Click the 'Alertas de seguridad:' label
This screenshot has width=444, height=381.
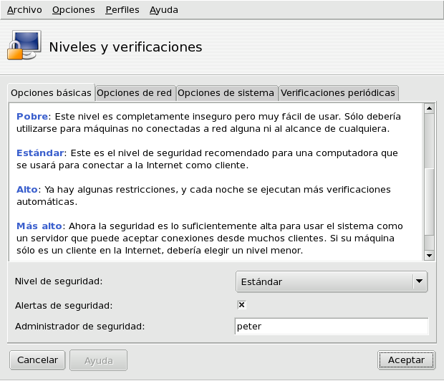64,306
